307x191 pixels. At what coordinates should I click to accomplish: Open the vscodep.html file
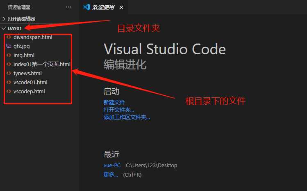29,92
